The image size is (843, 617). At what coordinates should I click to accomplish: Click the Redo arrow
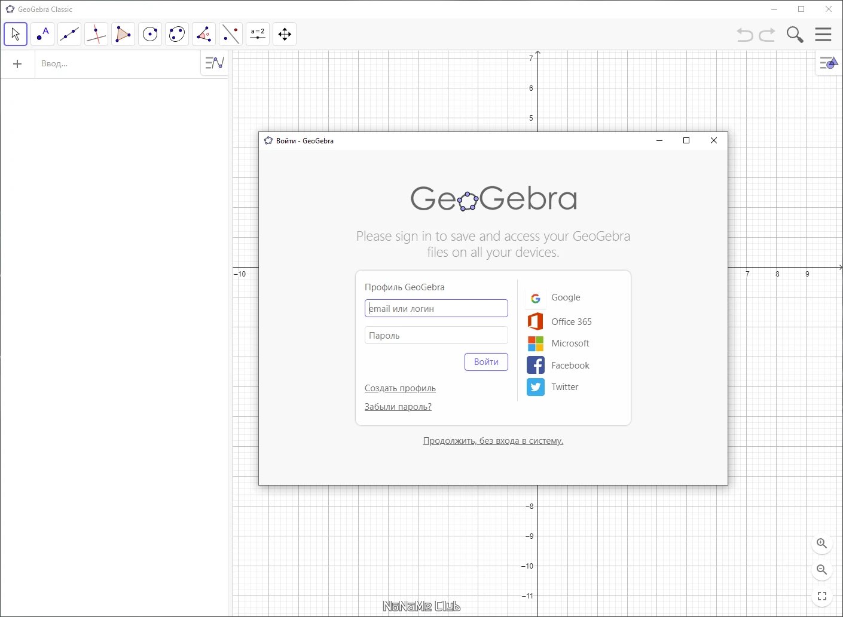pos(767,35)
